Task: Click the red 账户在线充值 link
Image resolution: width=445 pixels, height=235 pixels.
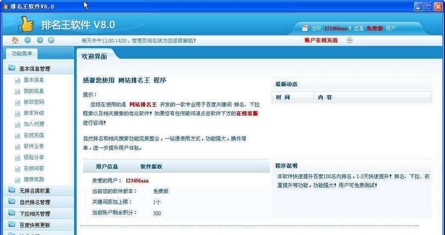Action: click(321, 40)
